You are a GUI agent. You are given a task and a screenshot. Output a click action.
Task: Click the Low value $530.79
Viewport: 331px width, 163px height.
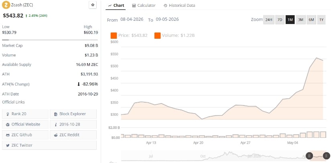pos(9,32)
